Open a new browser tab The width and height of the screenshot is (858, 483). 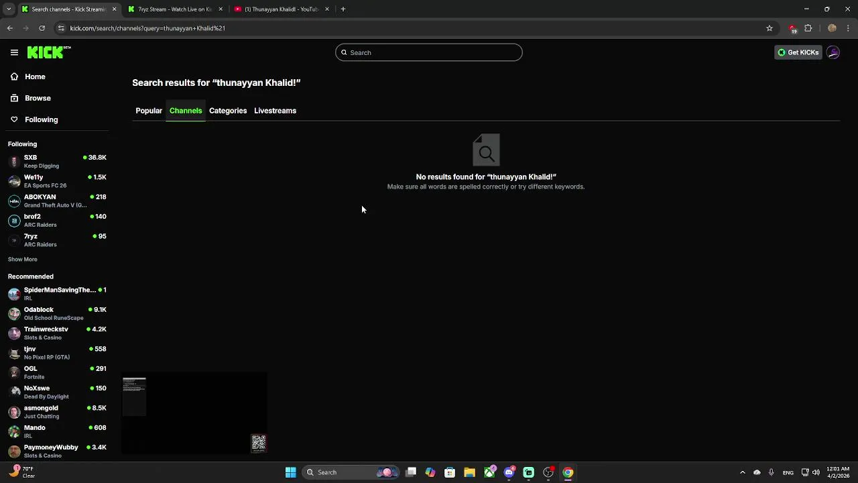pos(343,9)
